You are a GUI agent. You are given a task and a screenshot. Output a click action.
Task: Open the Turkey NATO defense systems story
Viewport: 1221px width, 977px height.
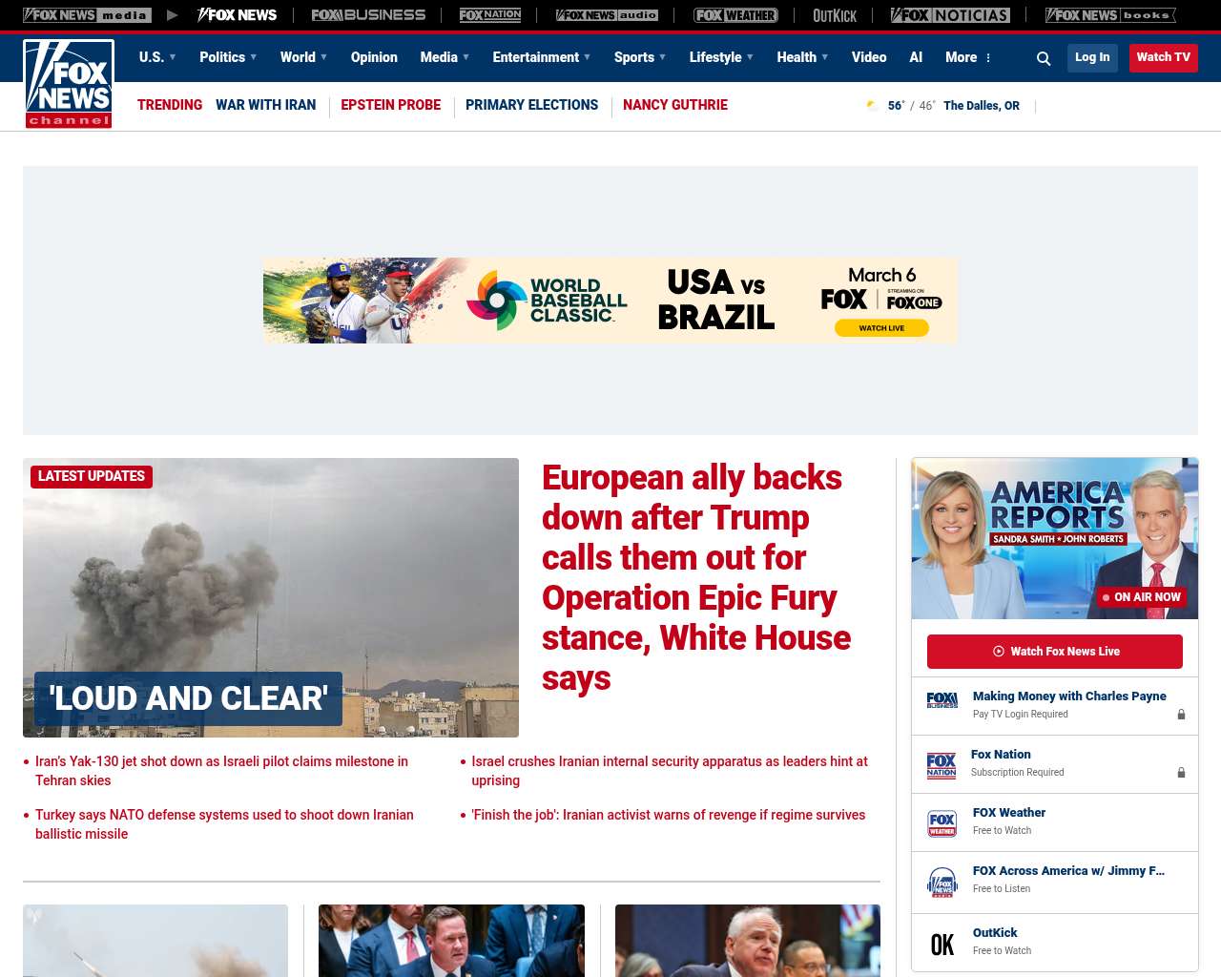[224, 824]
